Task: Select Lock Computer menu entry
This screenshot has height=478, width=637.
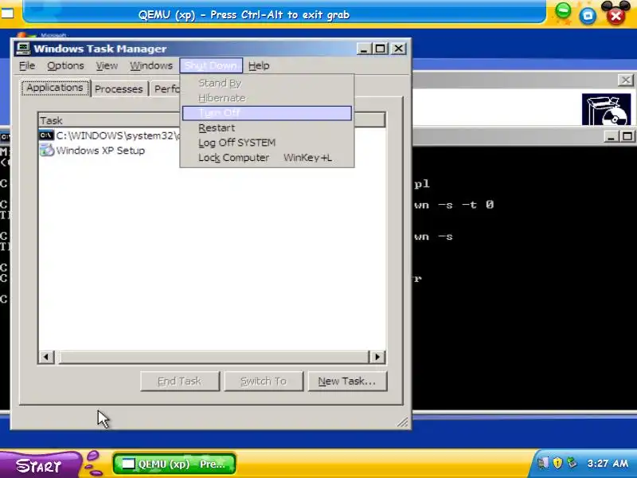Action: click(267, 158)
